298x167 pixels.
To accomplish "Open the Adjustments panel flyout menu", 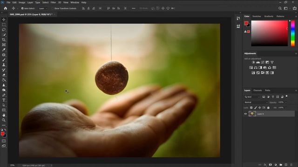I will tap(296, 53).
